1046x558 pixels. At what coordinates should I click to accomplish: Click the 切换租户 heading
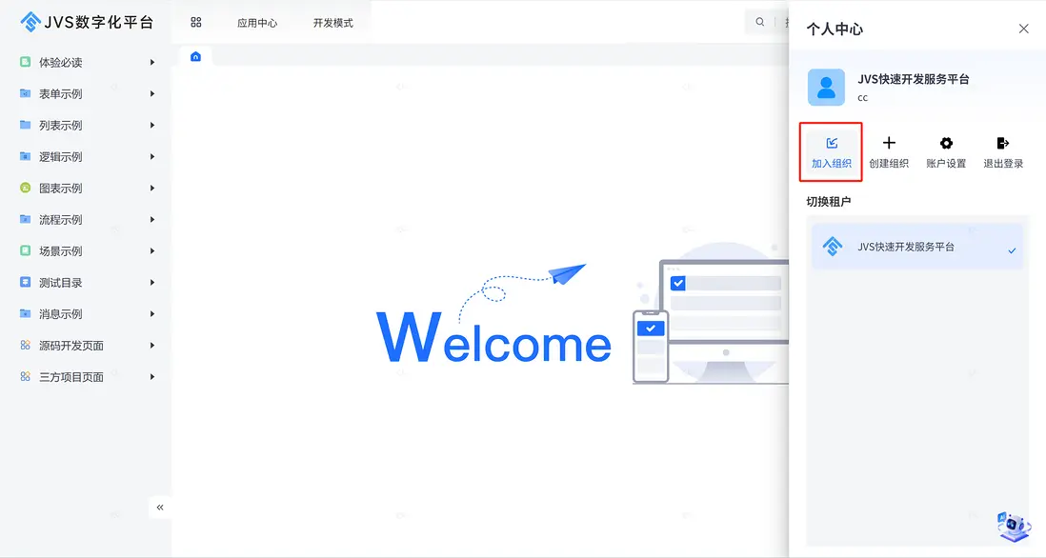[829, 201]
